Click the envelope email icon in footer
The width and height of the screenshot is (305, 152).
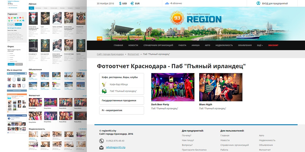tap(101, 148)
